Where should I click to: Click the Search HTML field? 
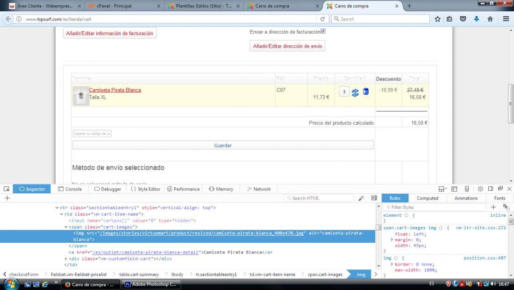click(319, 198)
